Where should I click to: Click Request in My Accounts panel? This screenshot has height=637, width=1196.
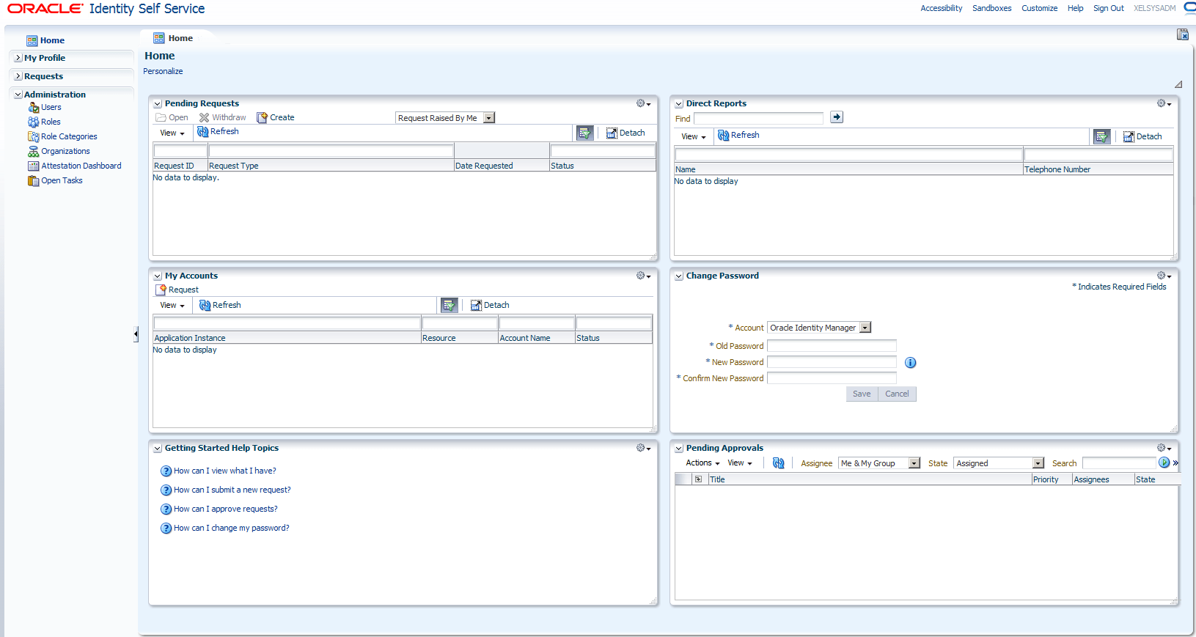pyautogui.click(x=177, y=290)
